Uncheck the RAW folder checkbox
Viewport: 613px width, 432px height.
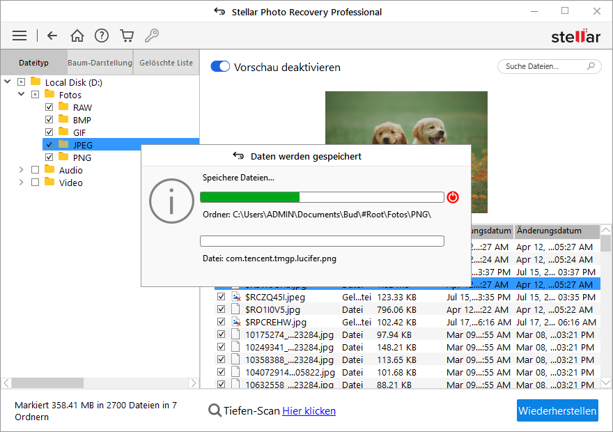49,107
